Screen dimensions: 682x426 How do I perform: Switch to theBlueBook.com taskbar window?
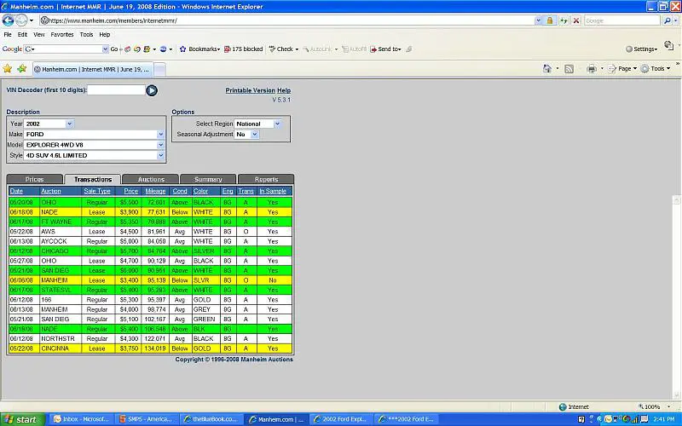(211, 419)
